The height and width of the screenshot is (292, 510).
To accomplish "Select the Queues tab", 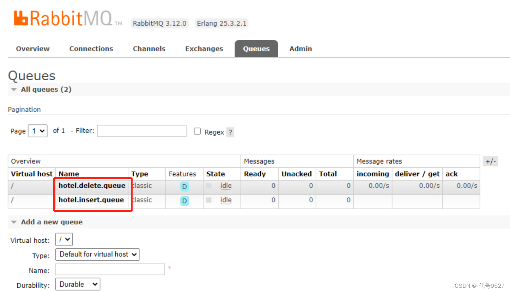I will pyautogui.click(x=256, y=49).
